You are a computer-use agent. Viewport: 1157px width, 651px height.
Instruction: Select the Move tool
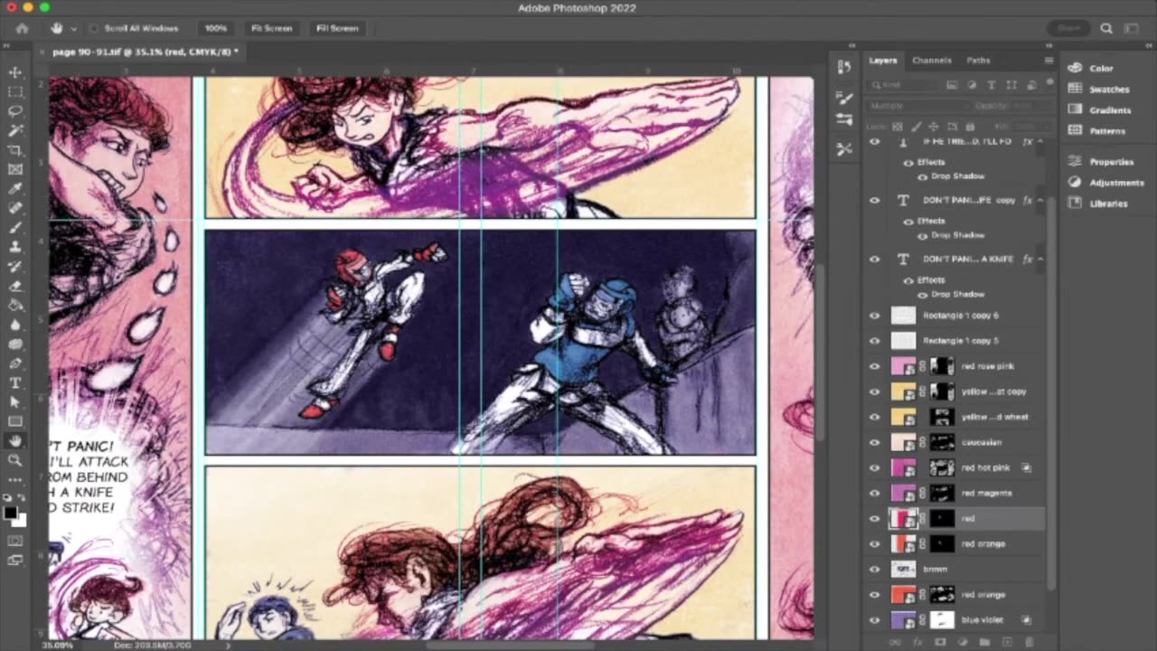tap(15, 72)
